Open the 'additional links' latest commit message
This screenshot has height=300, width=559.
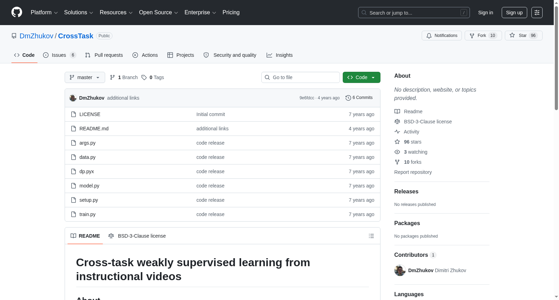[123, 98]
